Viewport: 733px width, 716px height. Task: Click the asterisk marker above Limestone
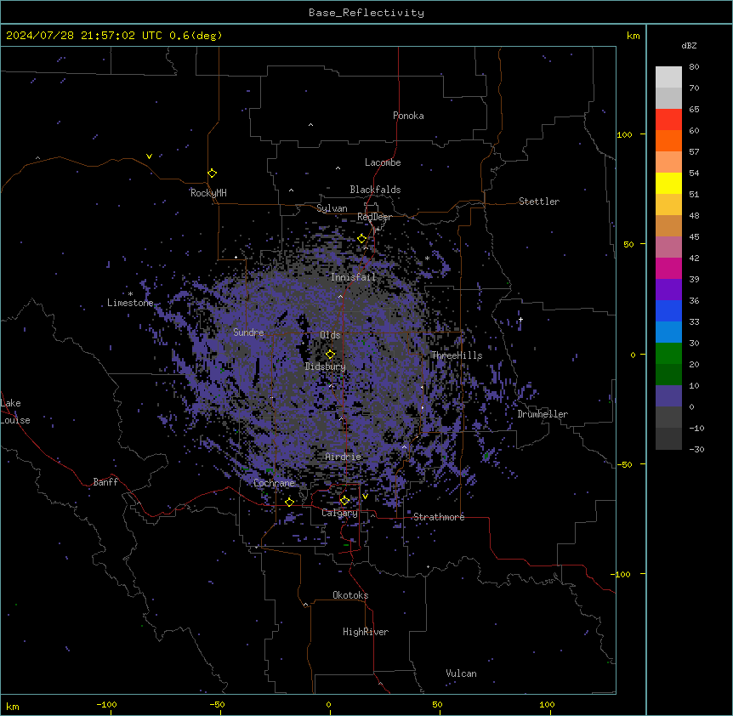(x=130, y=294)
